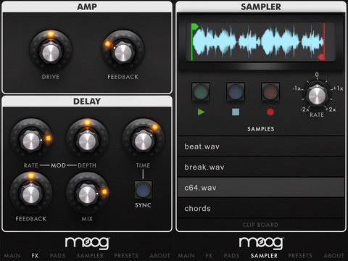Click the sampler playback Rate knob

pos(317,96)
